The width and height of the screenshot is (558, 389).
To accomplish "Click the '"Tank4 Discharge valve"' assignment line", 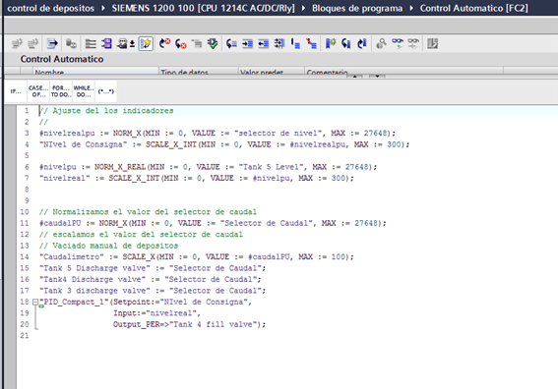I will 150,280.
